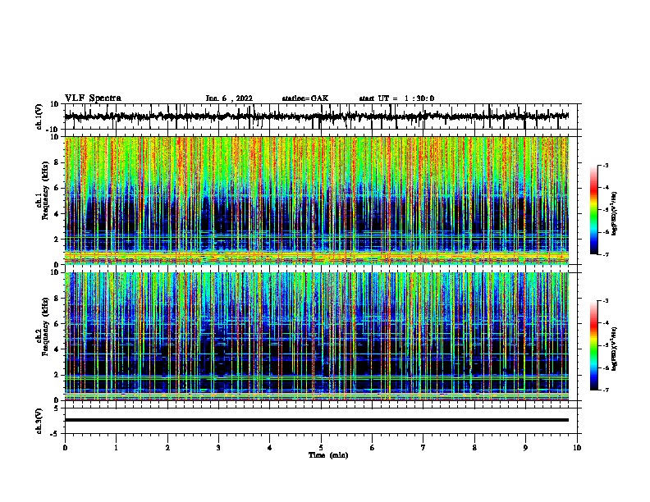The height and width of the screenshot is (502, 650).
Task: Click time axis tick label "7"
Action: pos(423,448)
